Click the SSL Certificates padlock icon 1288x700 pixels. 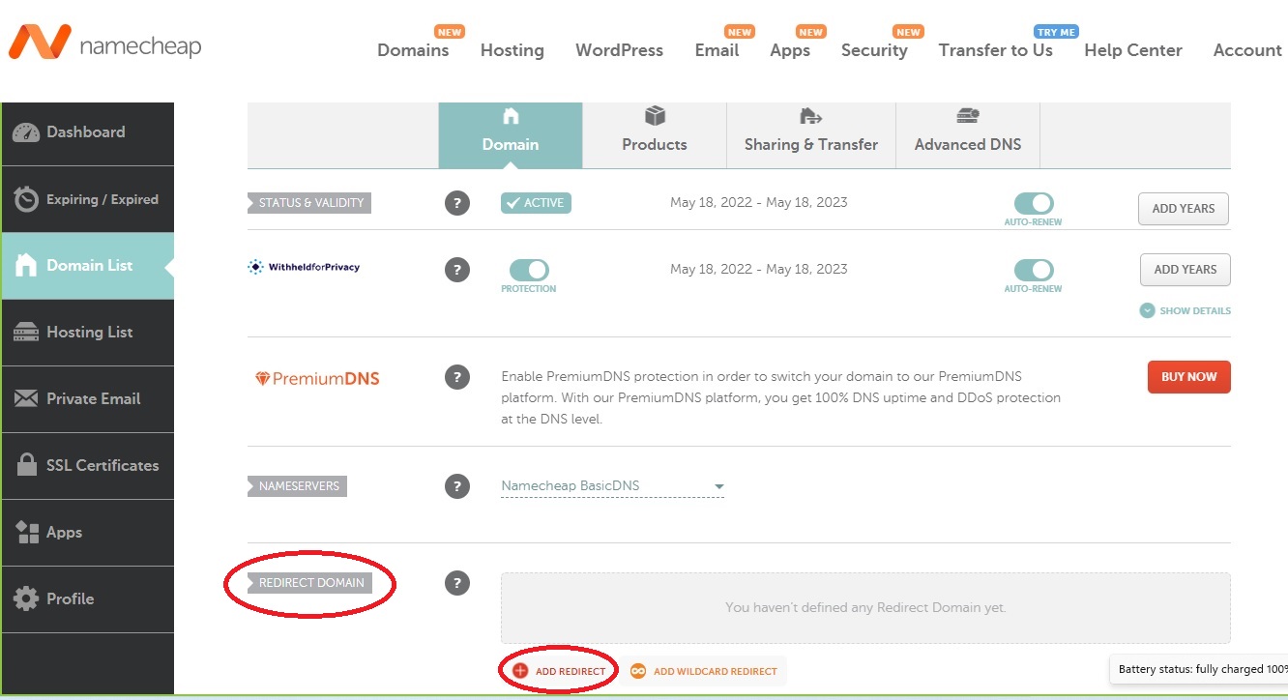[27, 464]
